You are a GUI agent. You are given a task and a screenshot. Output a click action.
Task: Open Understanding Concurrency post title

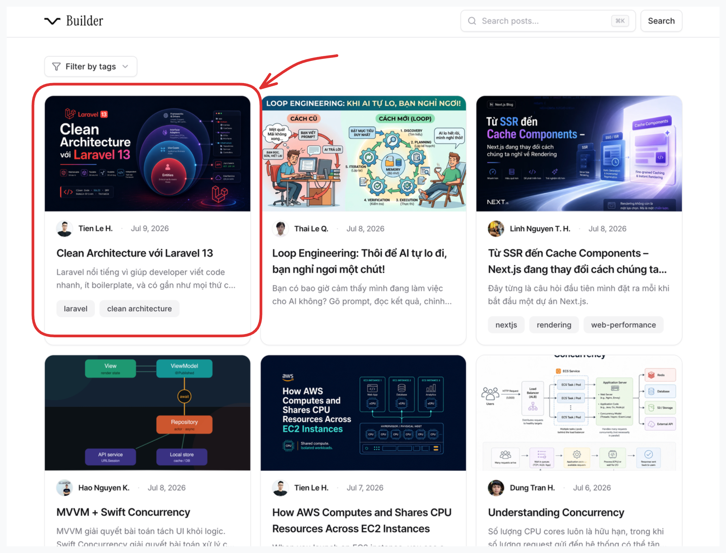point(556,512)
